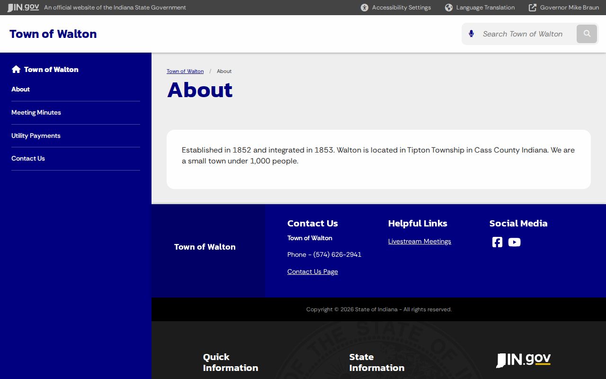The image size is (606, 379).
Task: Click the globe translation icon
Action: 449,8
